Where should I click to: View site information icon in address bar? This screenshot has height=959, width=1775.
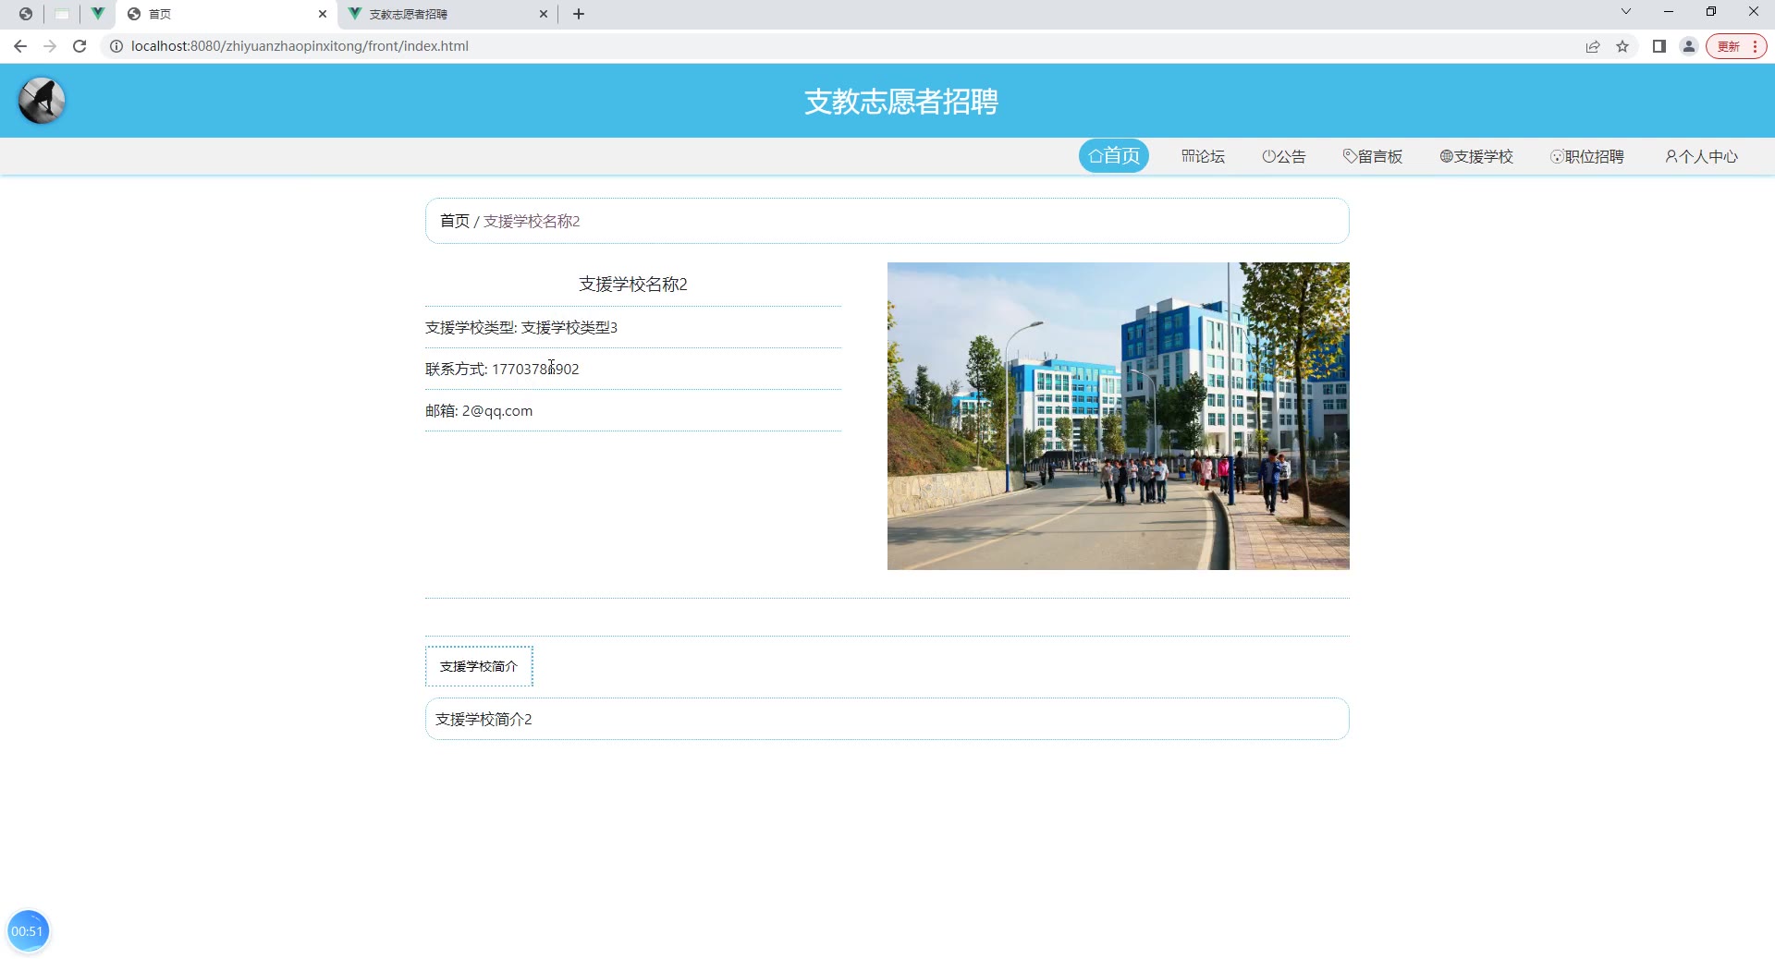coord(116,46)
